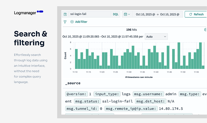
Task: Click the Add filter plus icon
Action: click(x=72, y=22)
